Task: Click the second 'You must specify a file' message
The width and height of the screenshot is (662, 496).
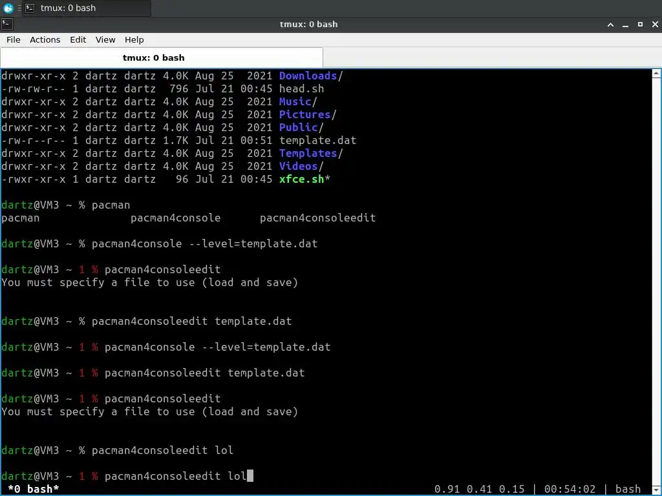Action: (x=149, y=411)
